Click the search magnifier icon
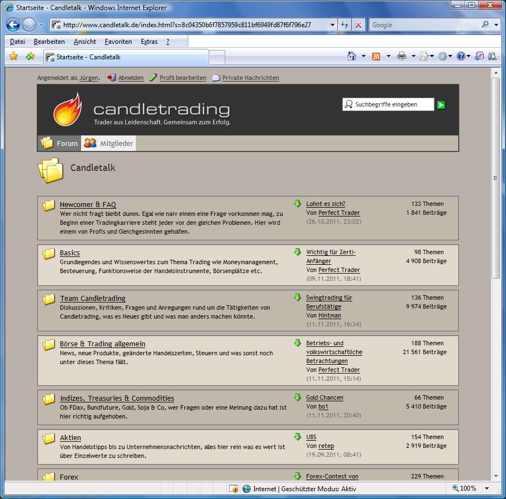 485,24
